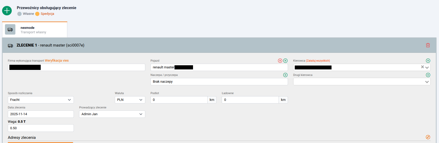Screen dimensions: 439x143
Task: Clear vehicle with red X icon
Action: pos(280,61)
